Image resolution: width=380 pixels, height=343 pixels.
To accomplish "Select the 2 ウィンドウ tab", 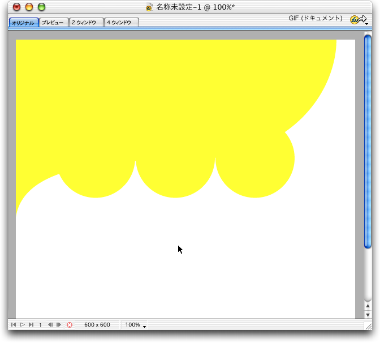I will coord(87,22).
